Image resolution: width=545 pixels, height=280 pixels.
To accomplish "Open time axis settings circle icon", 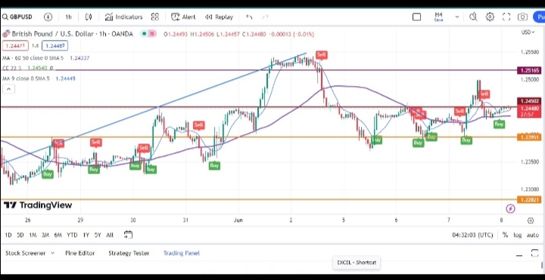I will 531,220.
